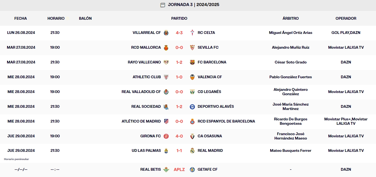Click the ÁRBITRO column header

click(290, 18)
